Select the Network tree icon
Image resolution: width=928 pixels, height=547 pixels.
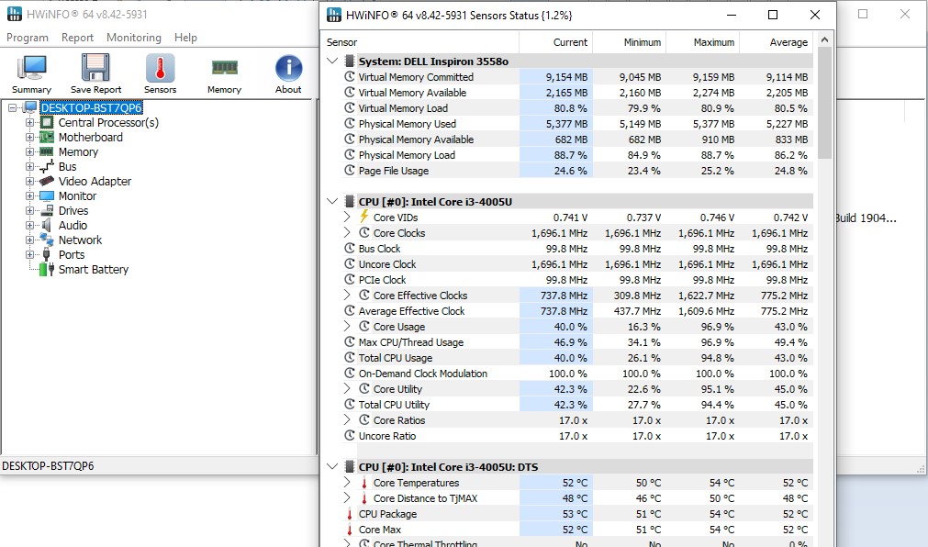click(x=47, y=240)
